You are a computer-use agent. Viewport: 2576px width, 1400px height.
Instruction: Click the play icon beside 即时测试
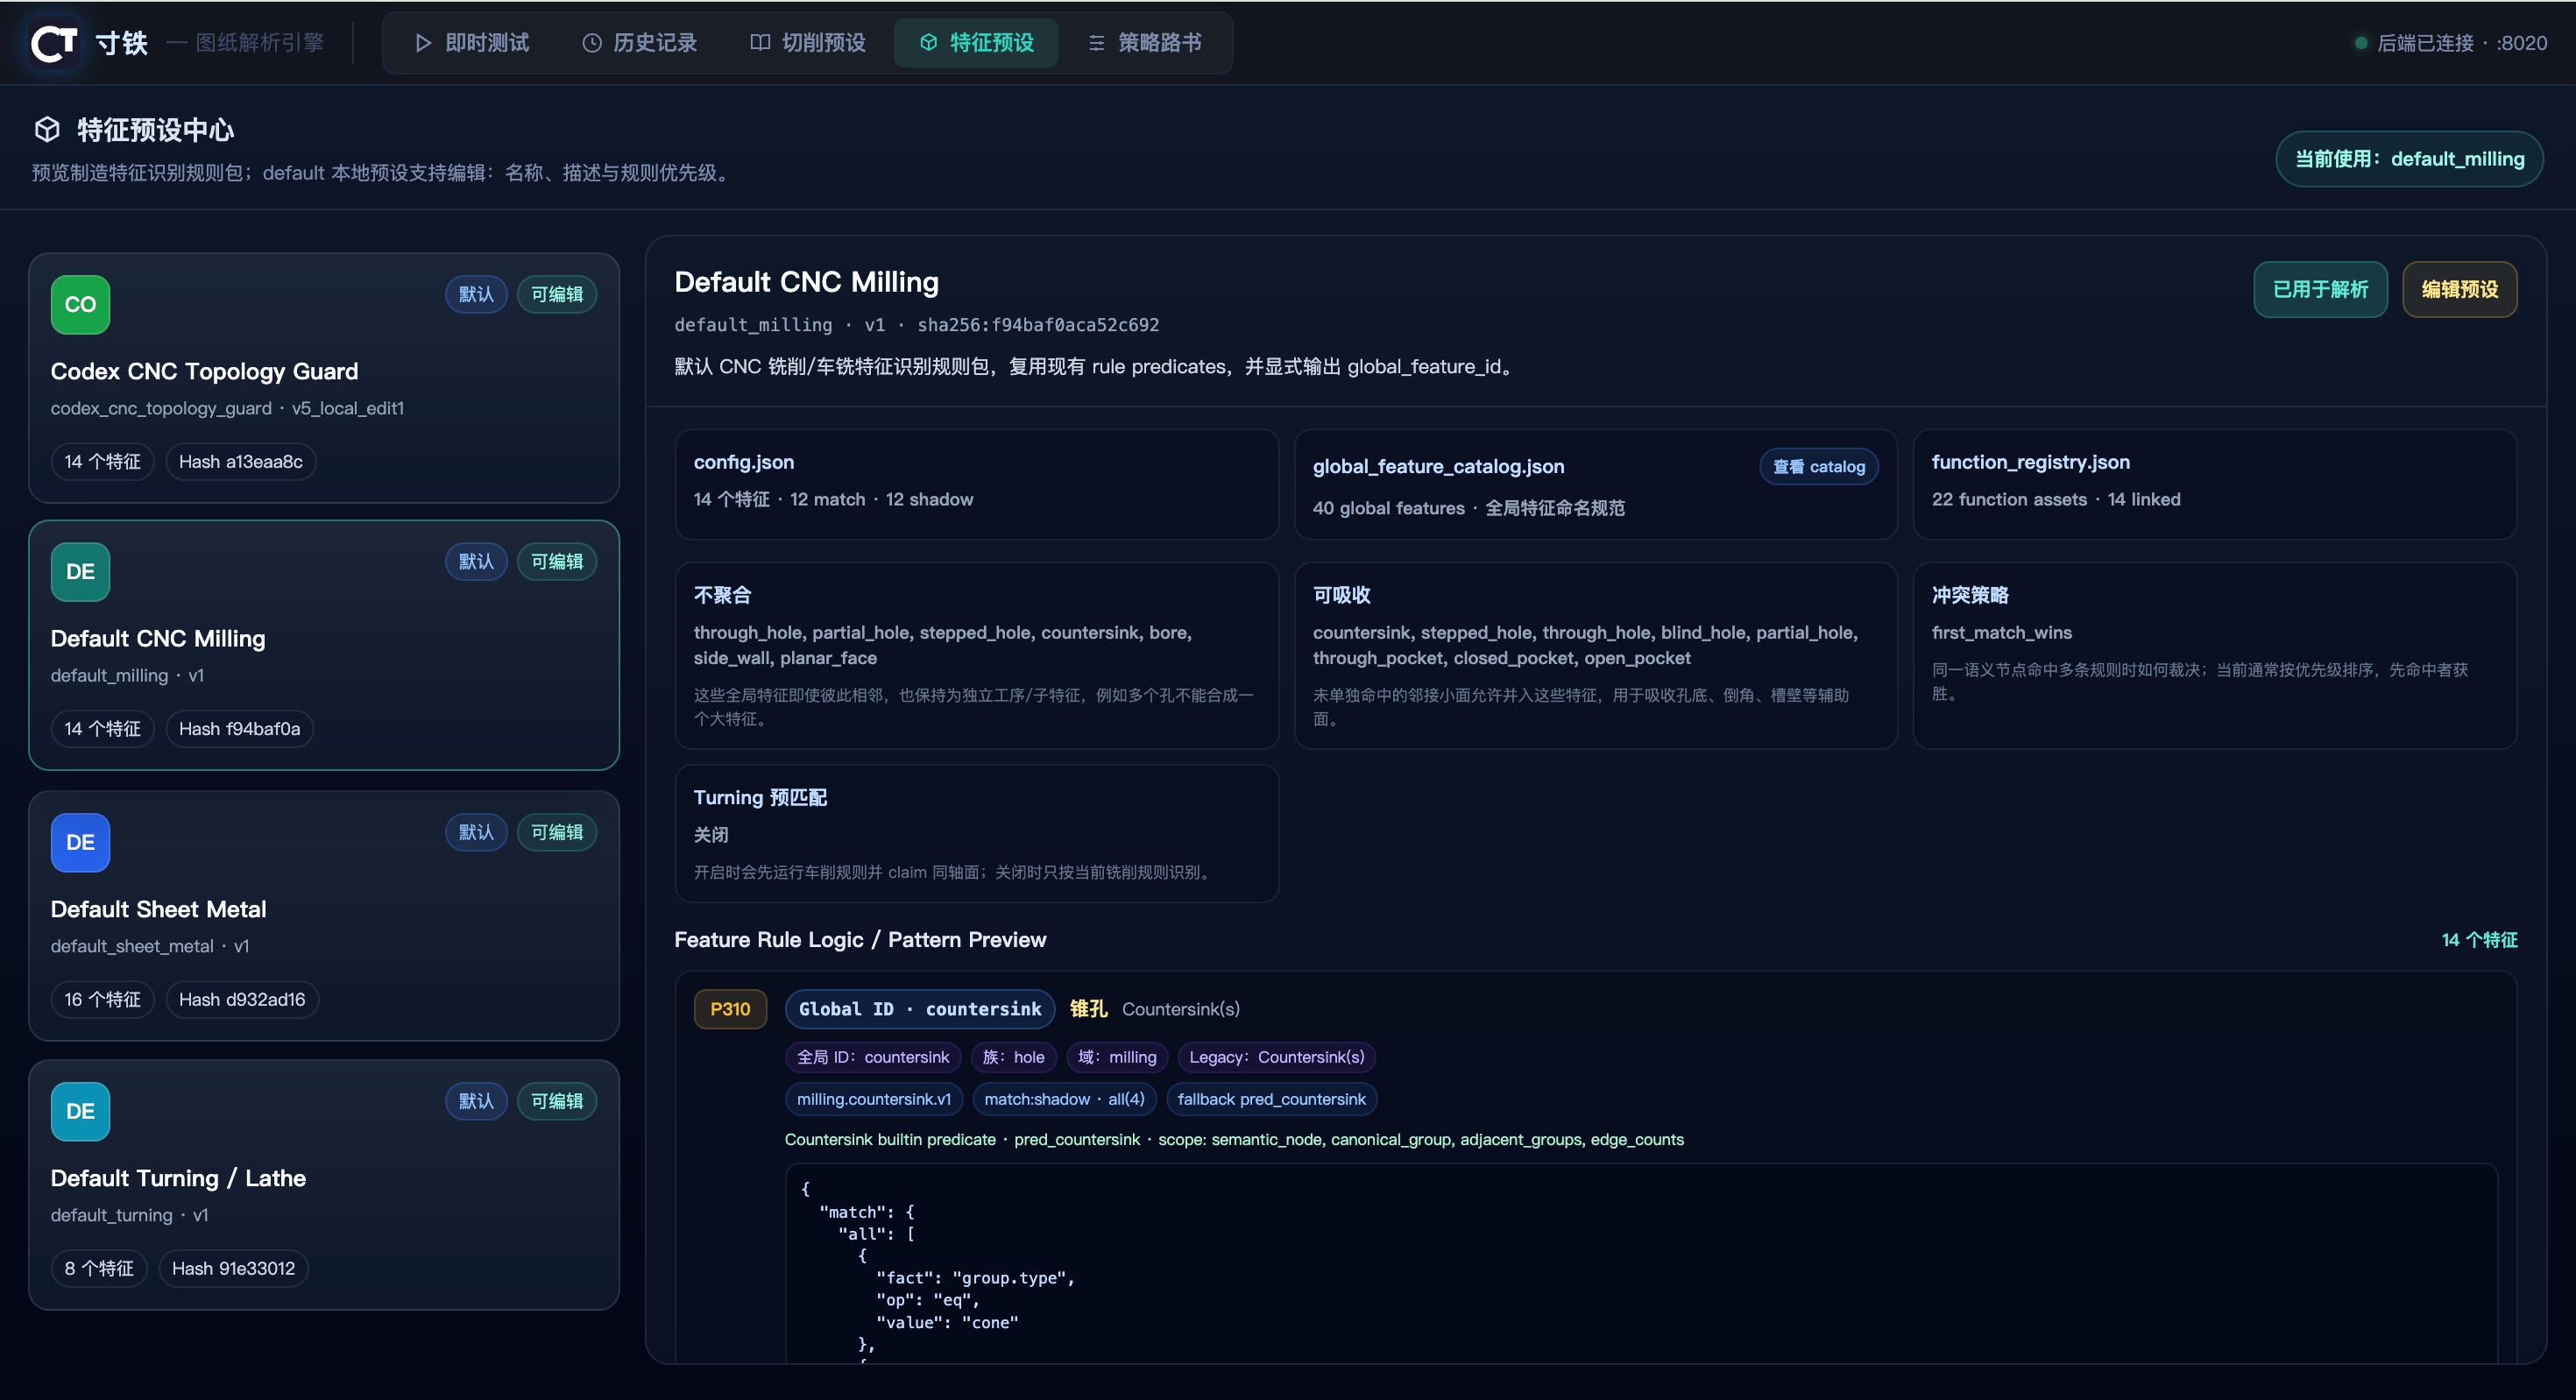tap(423, 43)
